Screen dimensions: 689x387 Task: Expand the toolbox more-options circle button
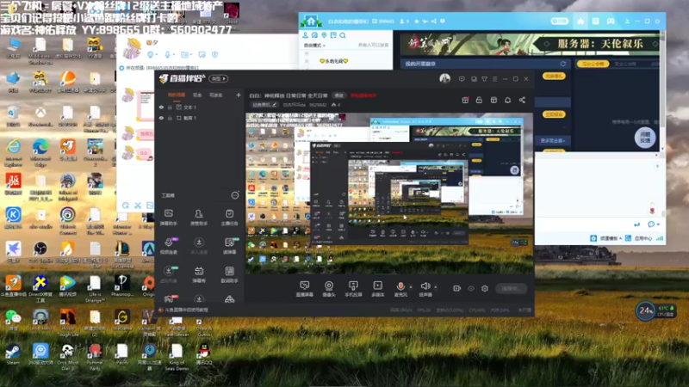[x=235, y=195]
